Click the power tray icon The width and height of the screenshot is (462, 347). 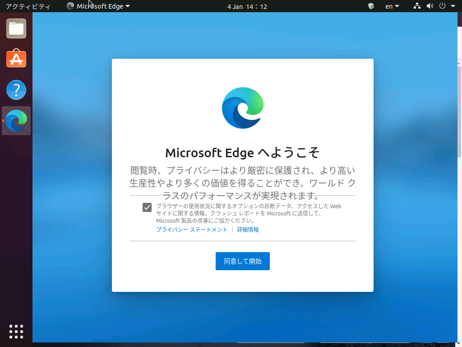[442, 6]
